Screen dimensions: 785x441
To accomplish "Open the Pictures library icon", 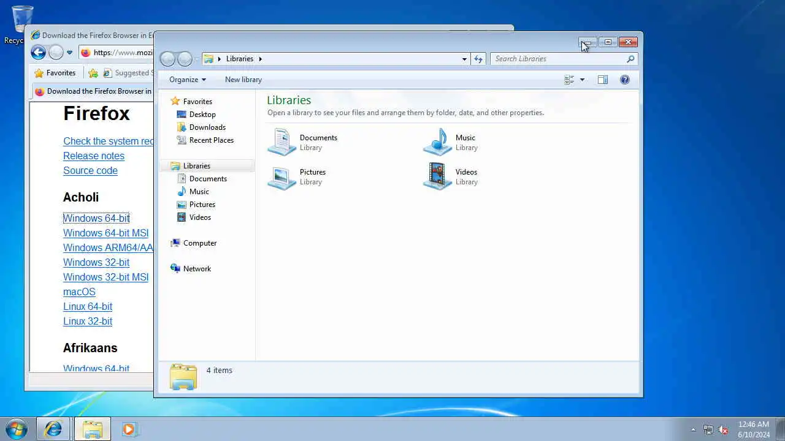I will (x=282, y=176).
